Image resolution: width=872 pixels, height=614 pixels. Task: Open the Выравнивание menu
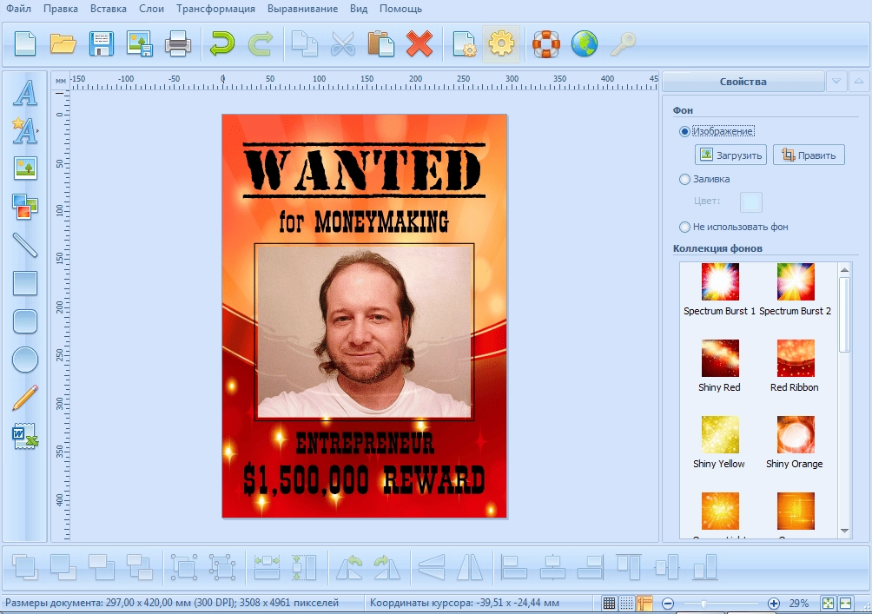[x=302, y=9]
